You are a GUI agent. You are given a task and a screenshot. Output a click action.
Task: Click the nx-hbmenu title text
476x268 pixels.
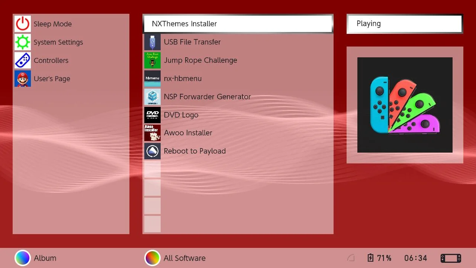click(x=183, y=79)
